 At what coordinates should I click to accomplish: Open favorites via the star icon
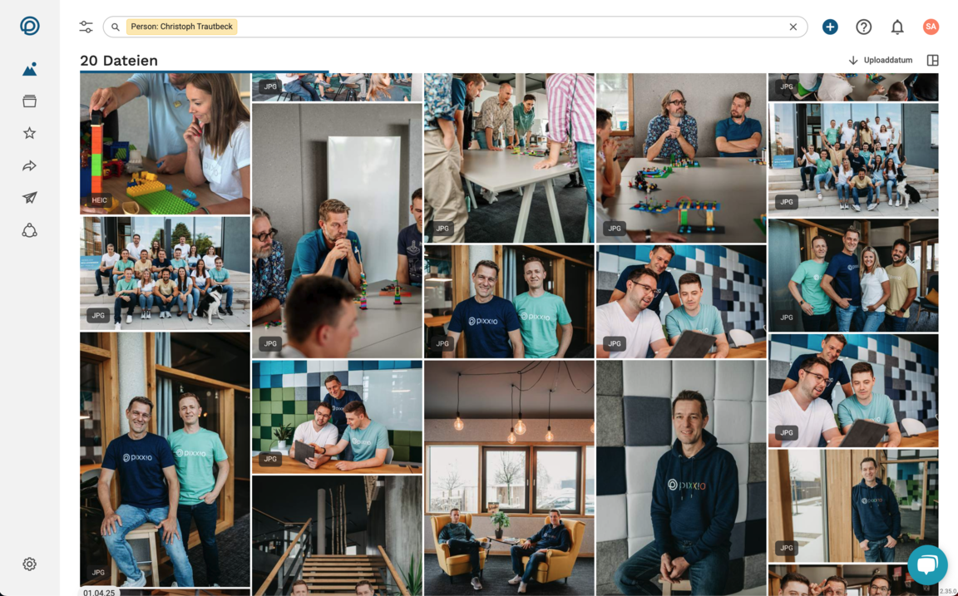29,133
